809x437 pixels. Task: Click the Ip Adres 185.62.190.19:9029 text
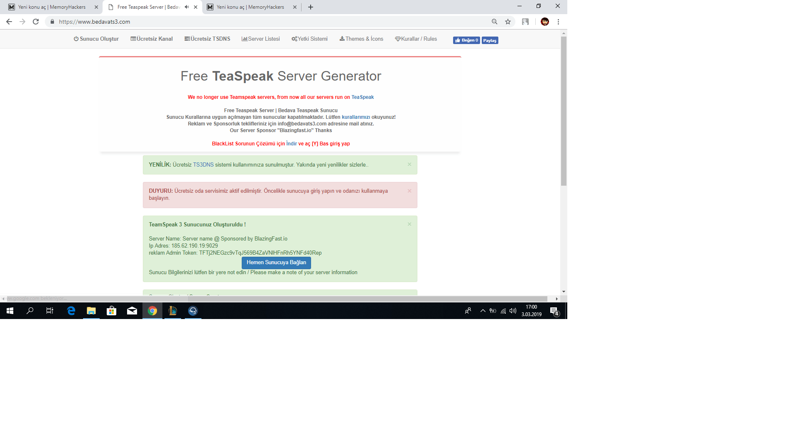[x=183, y=246]
